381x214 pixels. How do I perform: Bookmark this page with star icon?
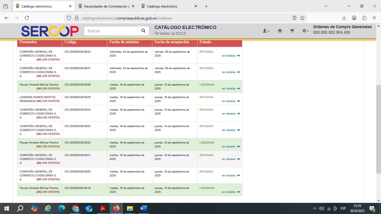pyautogui.click(x=302, y=18)
